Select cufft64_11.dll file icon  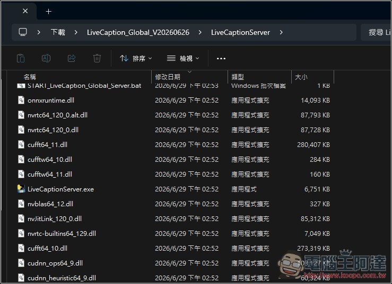tap(21, 144)
